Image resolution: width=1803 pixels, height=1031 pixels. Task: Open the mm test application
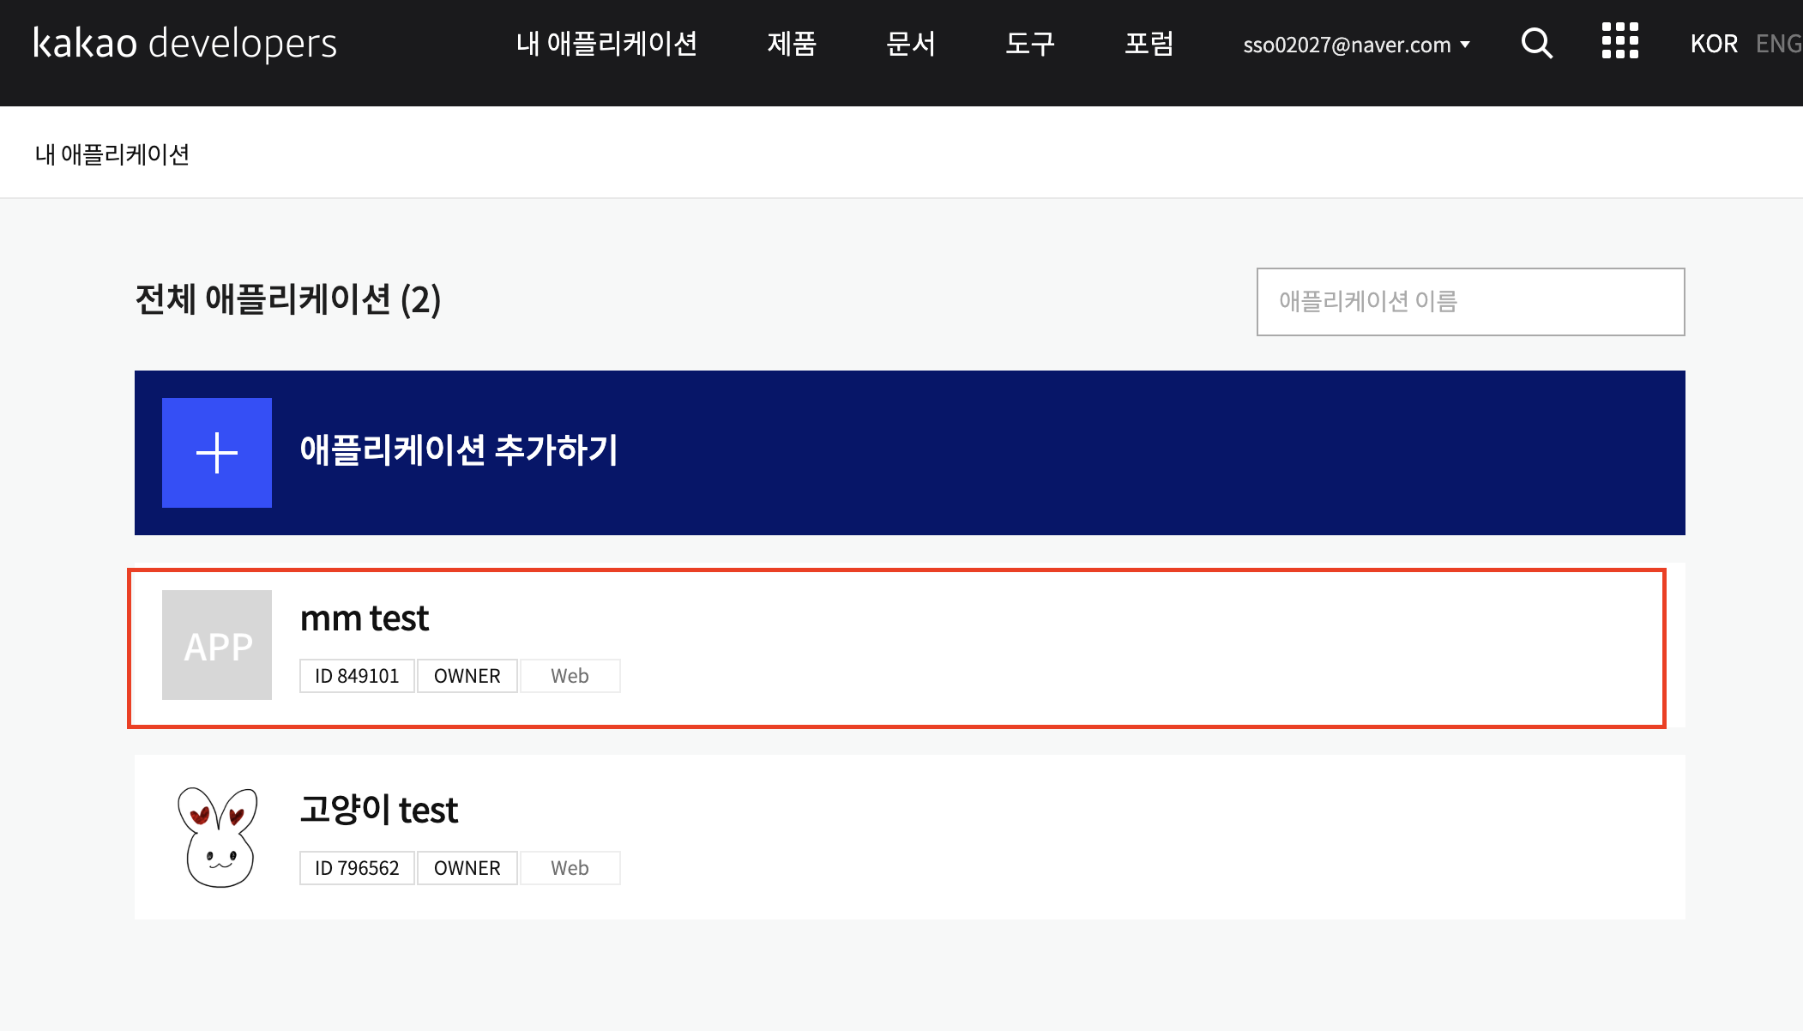click(365, 618)
